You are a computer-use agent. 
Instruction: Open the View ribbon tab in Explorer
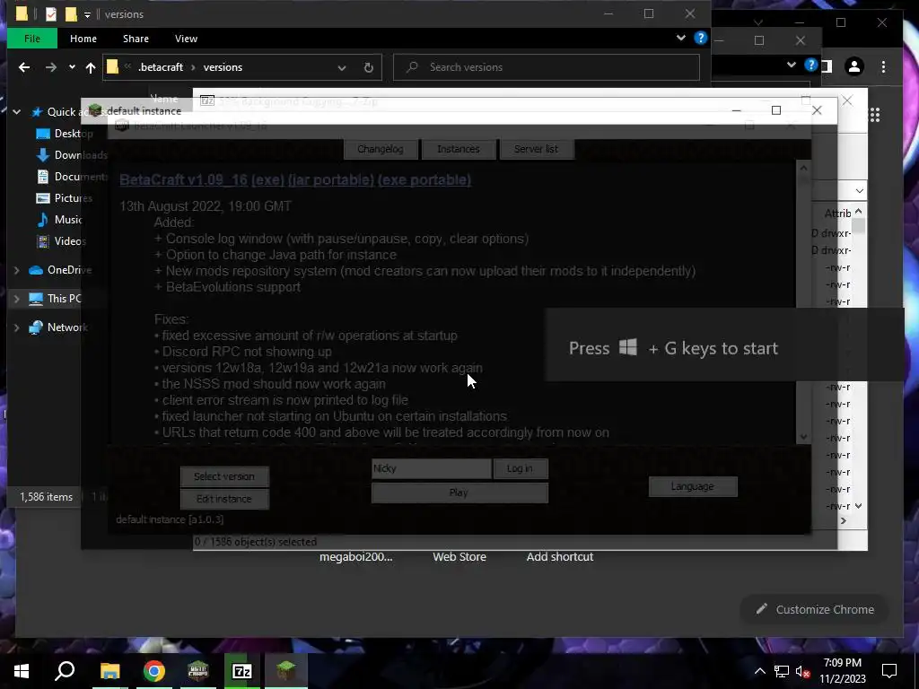[x=186, y=39]
